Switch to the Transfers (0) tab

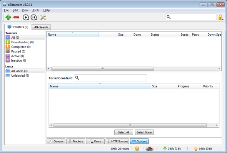click(x=18, y=27)
